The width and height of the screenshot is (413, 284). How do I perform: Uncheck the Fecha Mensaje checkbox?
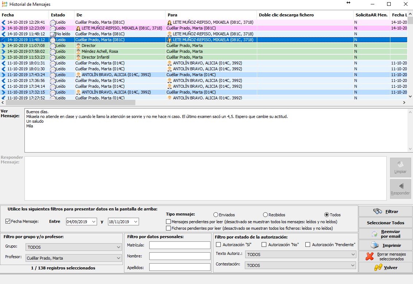point(8,221)
